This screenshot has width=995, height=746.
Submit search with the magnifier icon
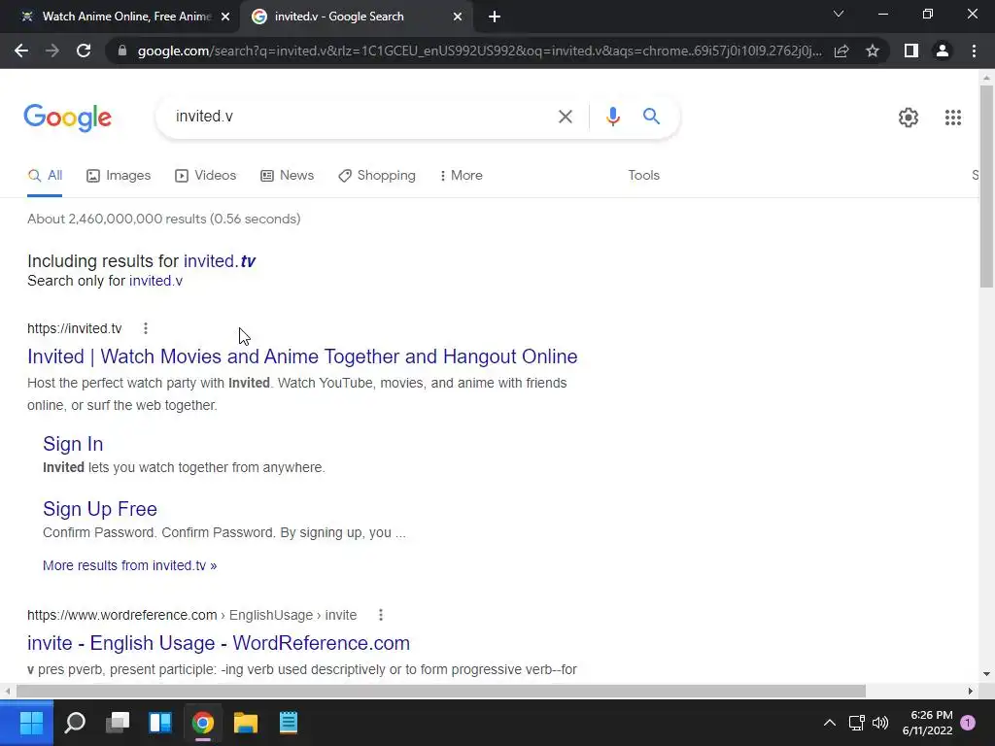(x=651, y=117)
